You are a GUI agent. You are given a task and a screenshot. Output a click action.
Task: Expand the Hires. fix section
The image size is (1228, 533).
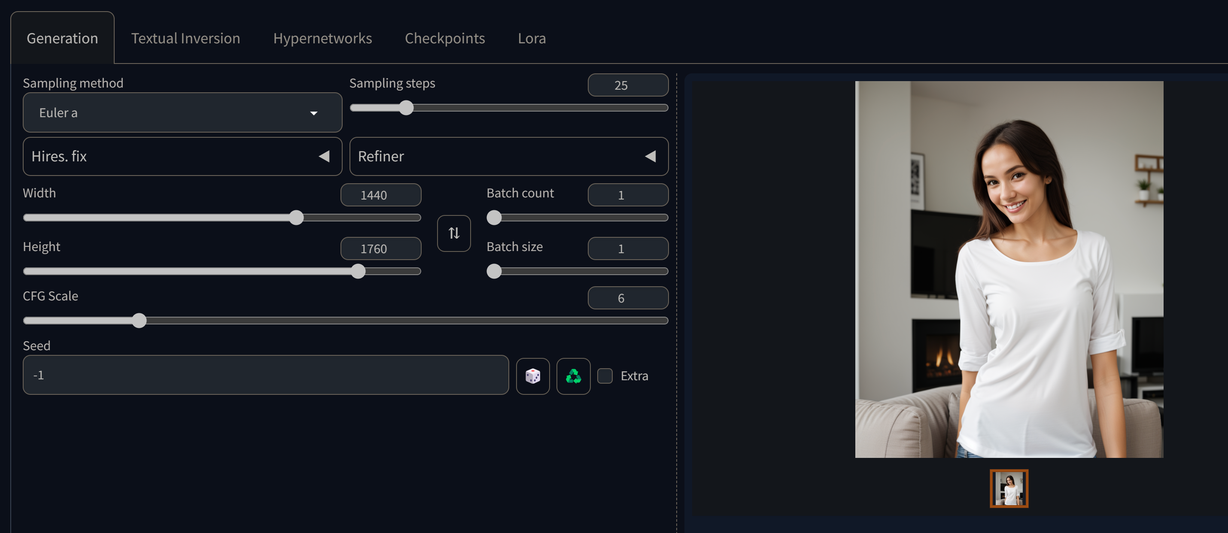click(x=182, y=156)
